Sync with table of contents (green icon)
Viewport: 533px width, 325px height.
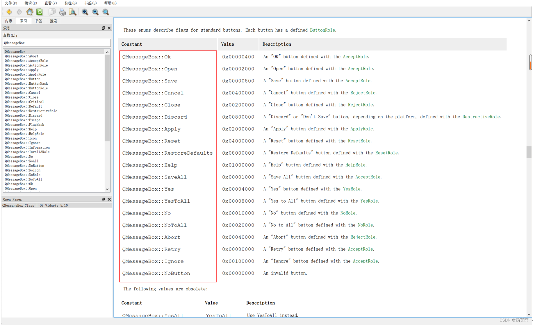40,12
